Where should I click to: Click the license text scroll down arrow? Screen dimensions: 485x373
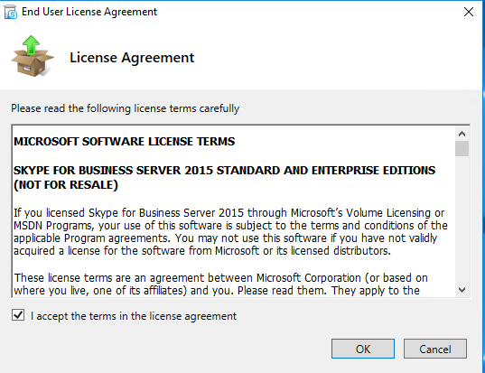pyautogui.click(x=462, y=290)
